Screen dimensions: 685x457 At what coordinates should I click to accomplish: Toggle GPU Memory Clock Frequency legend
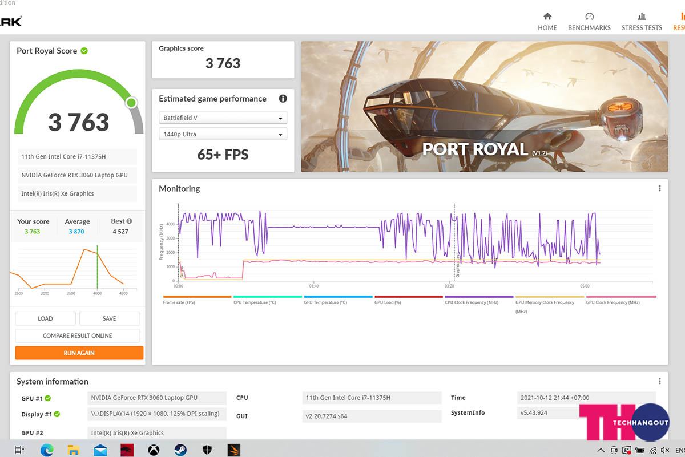(x=549, y=304)
